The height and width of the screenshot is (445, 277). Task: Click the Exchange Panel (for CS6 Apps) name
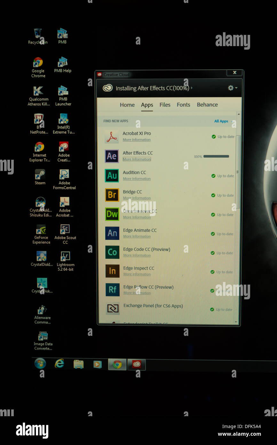tap(153, 306)
